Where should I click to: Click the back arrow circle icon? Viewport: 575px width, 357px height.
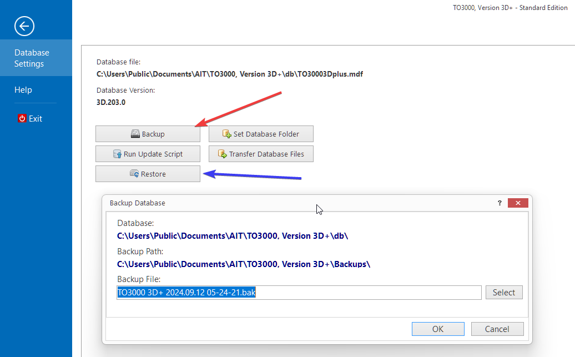(24, 26)
